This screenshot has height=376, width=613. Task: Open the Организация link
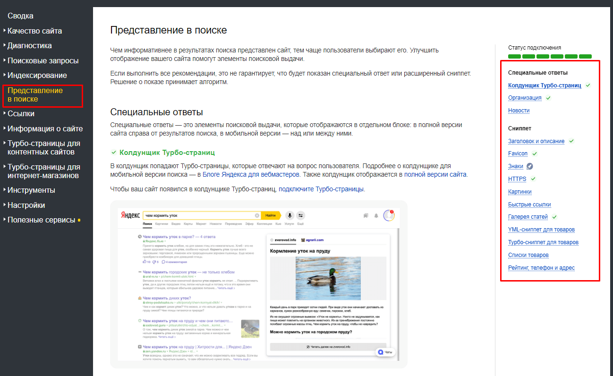(x=525, y=98)
